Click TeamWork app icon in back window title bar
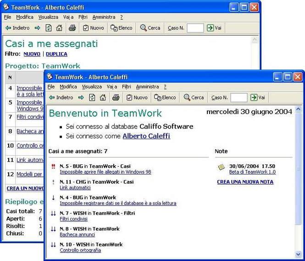Screen dimensions: 305x261 (6, 7)
